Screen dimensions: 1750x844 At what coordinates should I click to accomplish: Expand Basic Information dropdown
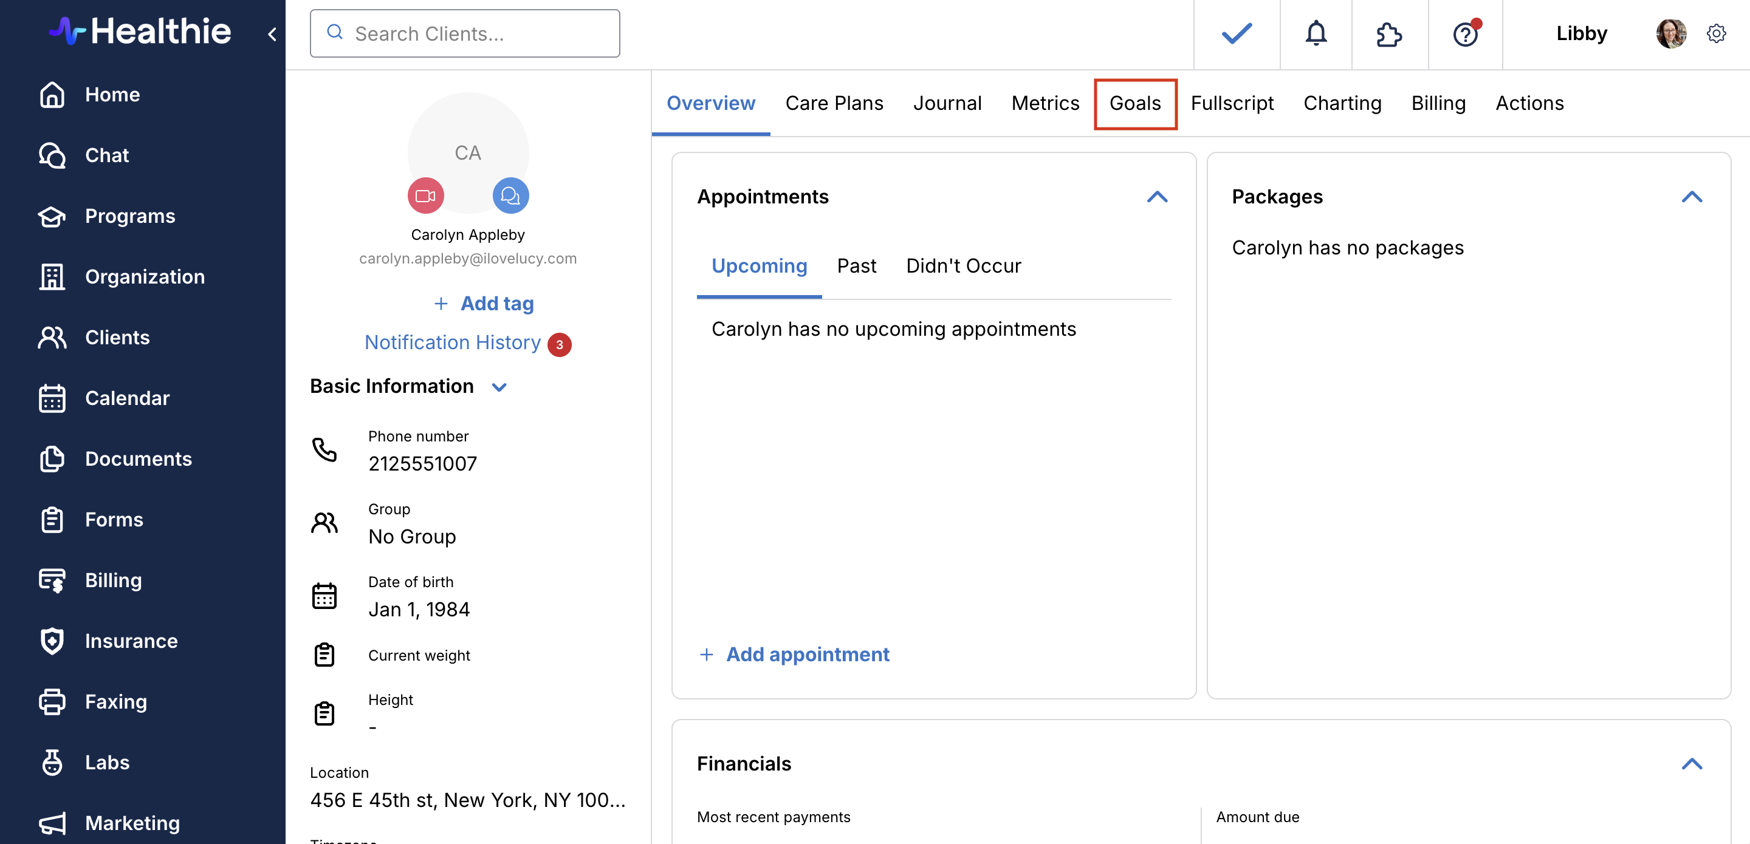coord(499,387)
